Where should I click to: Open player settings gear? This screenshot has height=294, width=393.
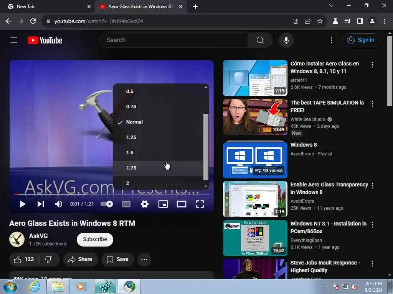(x=145, y=204)
